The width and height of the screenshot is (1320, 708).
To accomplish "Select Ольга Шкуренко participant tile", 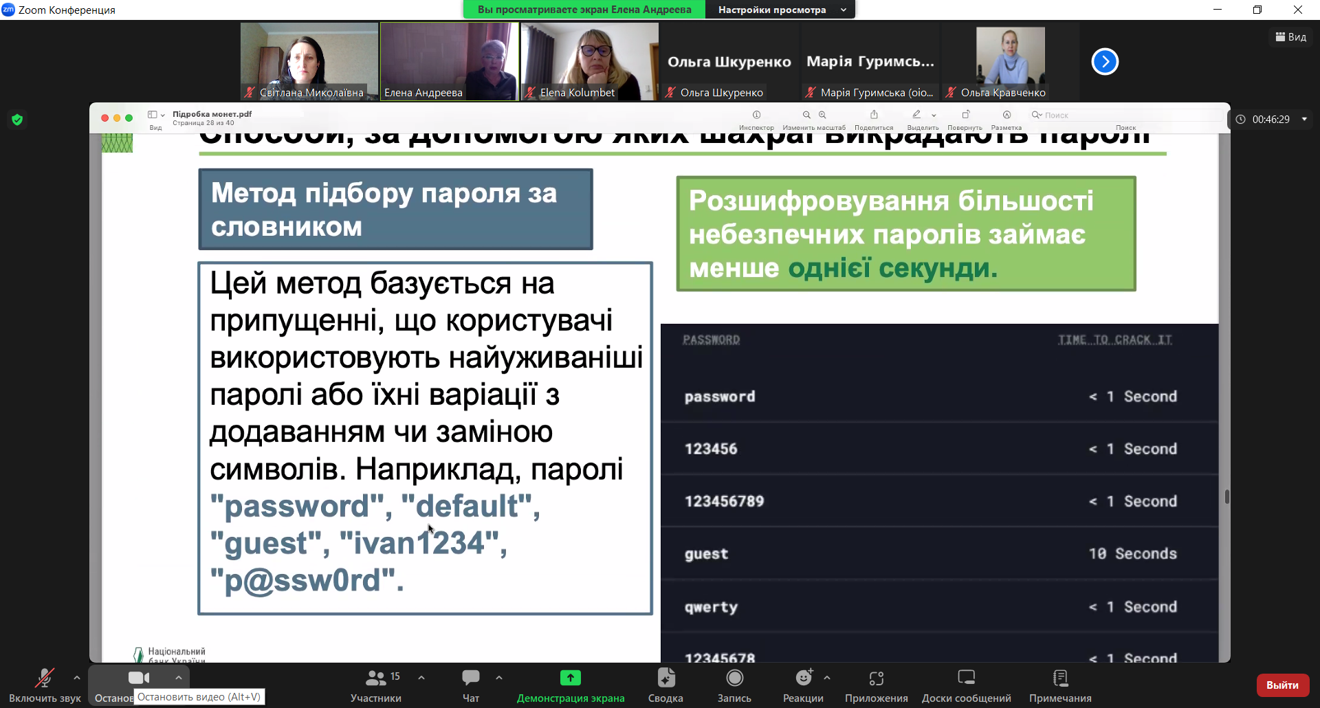I will point(730,62).
